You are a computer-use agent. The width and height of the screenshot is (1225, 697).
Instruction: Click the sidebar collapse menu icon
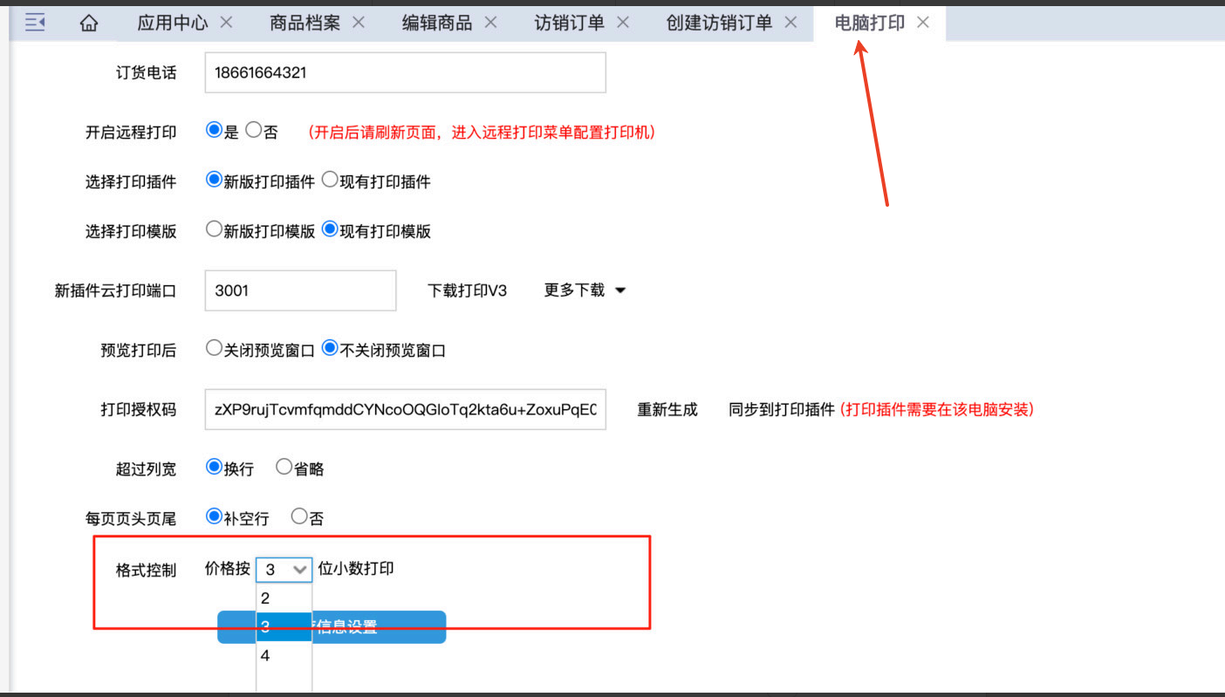(35, 23)
